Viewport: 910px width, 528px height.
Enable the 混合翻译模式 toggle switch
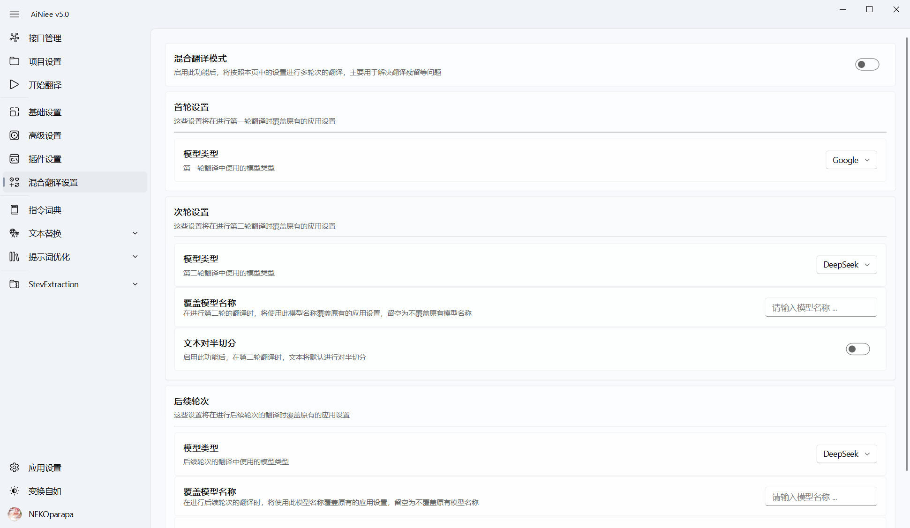pos(866,65)
